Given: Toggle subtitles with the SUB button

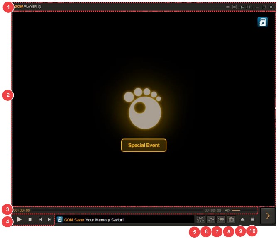Looking at the screenshot, I should tap(221, 219).
